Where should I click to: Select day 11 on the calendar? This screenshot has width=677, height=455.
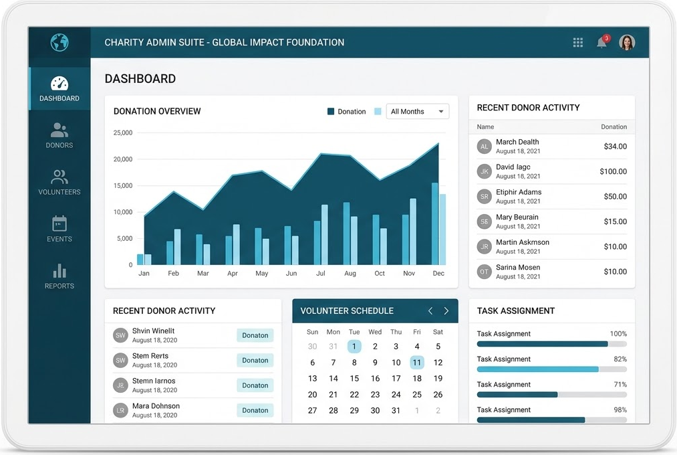tap(416, 362)
